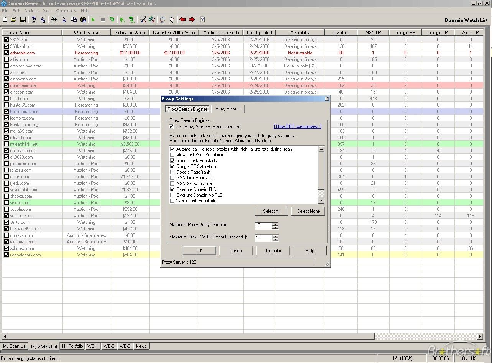Open the Options menu
492x363 pixels.
click(31, 11)
